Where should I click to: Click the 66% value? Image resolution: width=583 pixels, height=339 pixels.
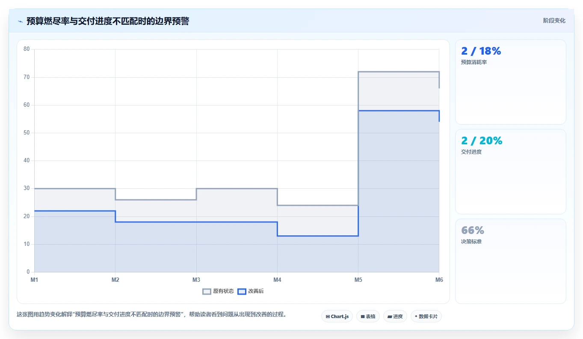point(473,231)
